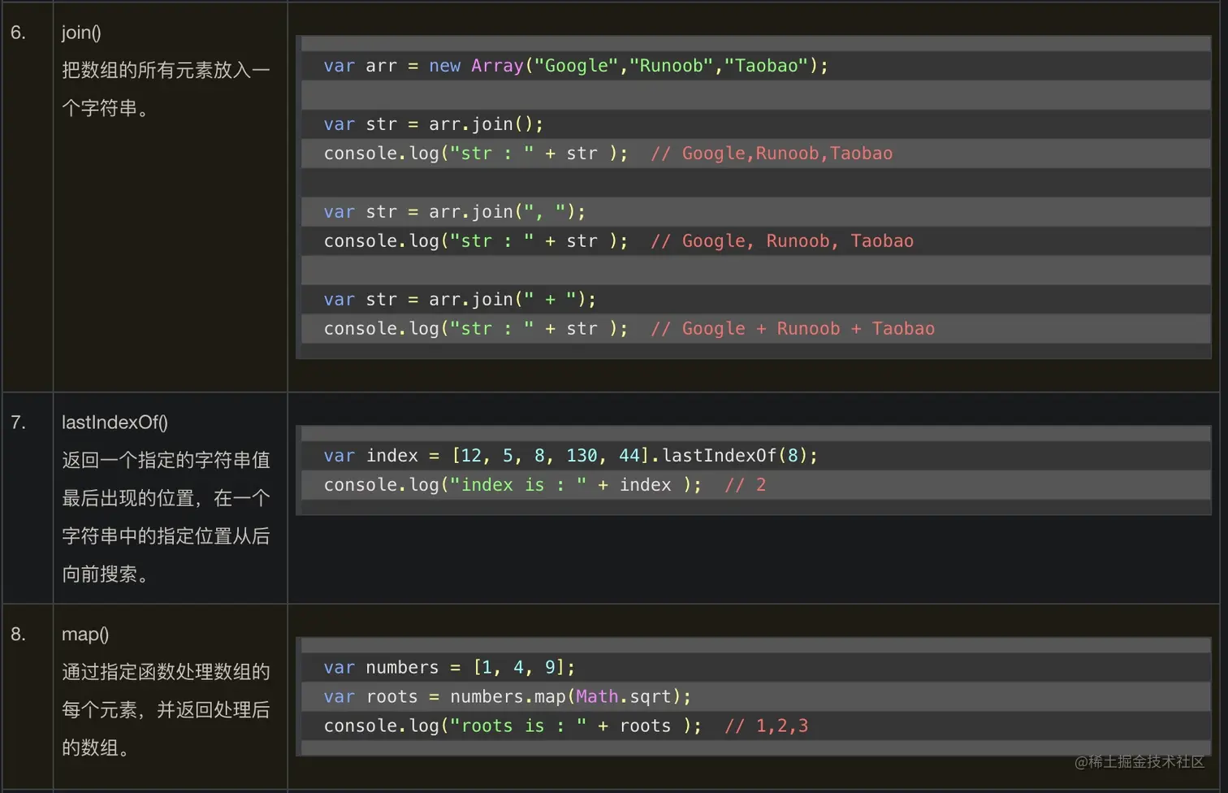The height and width of the screenshot is (793, 1228).
Task: Click the 'var arr = new Array' code line
Action: 576,66
